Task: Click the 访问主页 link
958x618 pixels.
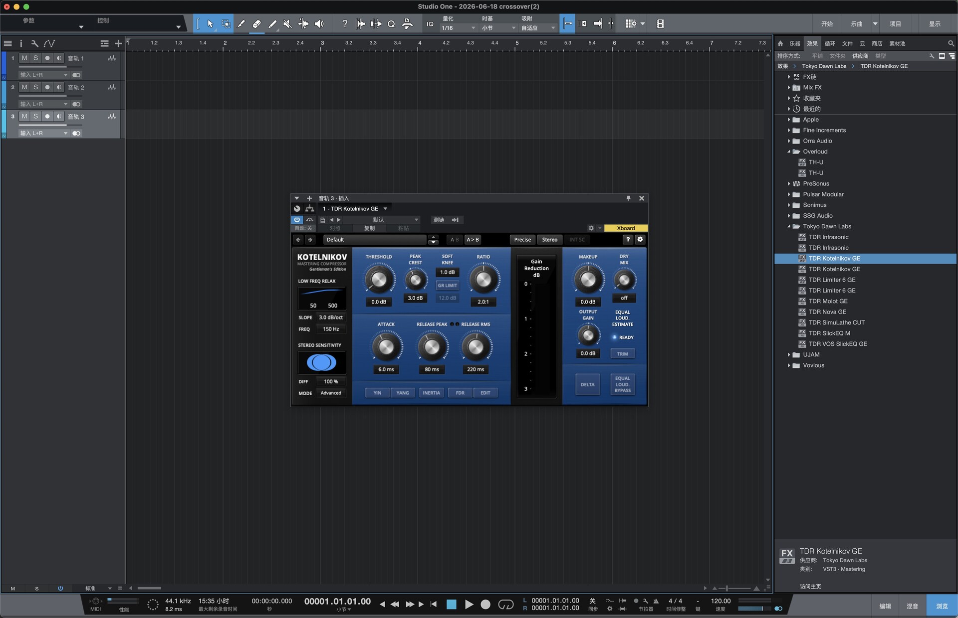Action: coord(810,587)
